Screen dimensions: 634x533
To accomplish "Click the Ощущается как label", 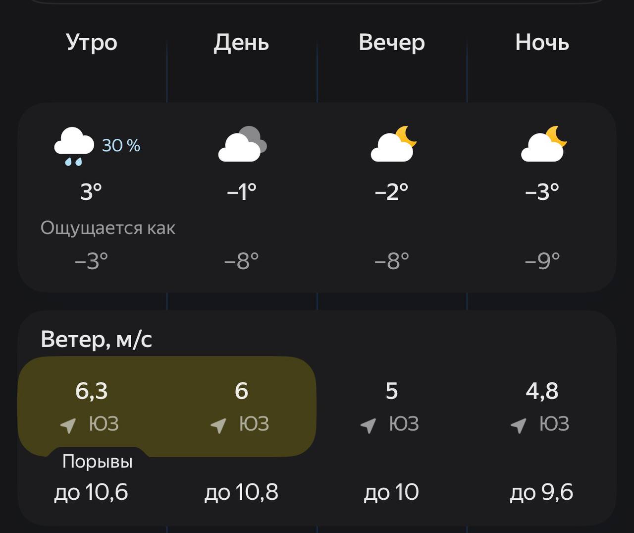I will point(108,228).
